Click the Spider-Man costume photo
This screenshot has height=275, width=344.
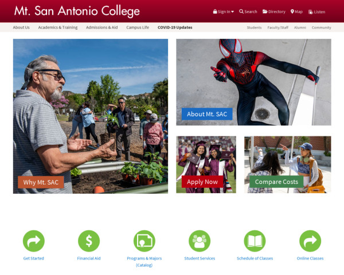tap(253, 82)
